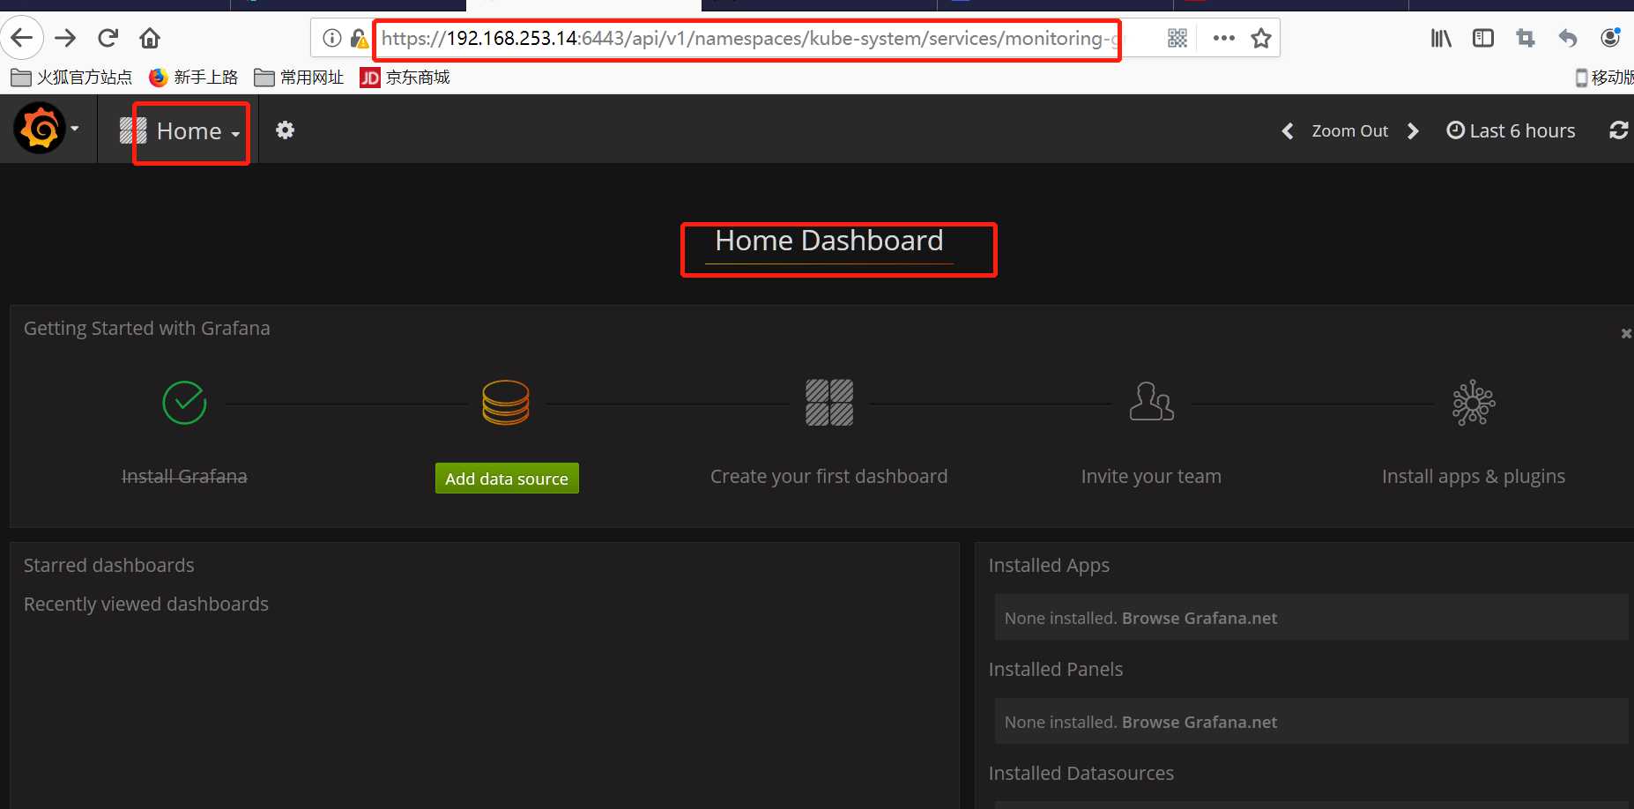This screenshot has height=809, width=1634.
Task: Open Grafana logo side menu
Action: (x=46, y=129)
